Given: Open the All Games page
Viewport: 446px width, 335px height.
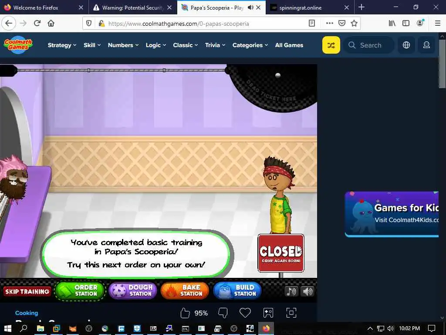Looking at the screenshot, I should pyautogui.click(x=289, y=45).
